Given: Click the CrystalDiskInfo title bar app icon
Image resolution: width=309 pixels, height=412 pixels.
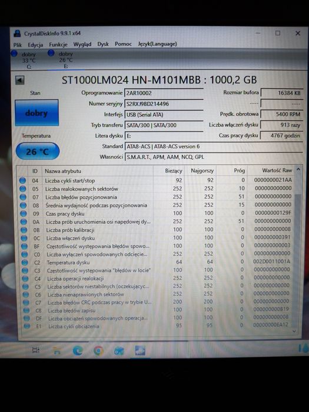Looking at the screenshot, I should (17, 34).
